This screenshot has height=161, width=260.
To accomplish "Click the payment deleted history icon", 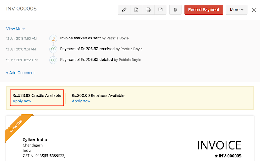I will point(53,60).
